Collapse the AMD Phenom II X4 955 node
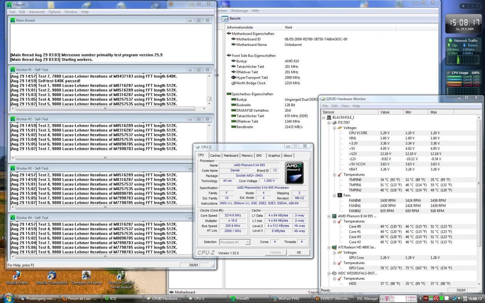 [x=329, y=216]
